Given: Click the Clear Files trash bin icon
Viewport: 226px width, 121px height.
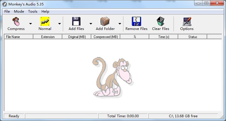Looking at the screenshot, I should [x=161, y=21].
